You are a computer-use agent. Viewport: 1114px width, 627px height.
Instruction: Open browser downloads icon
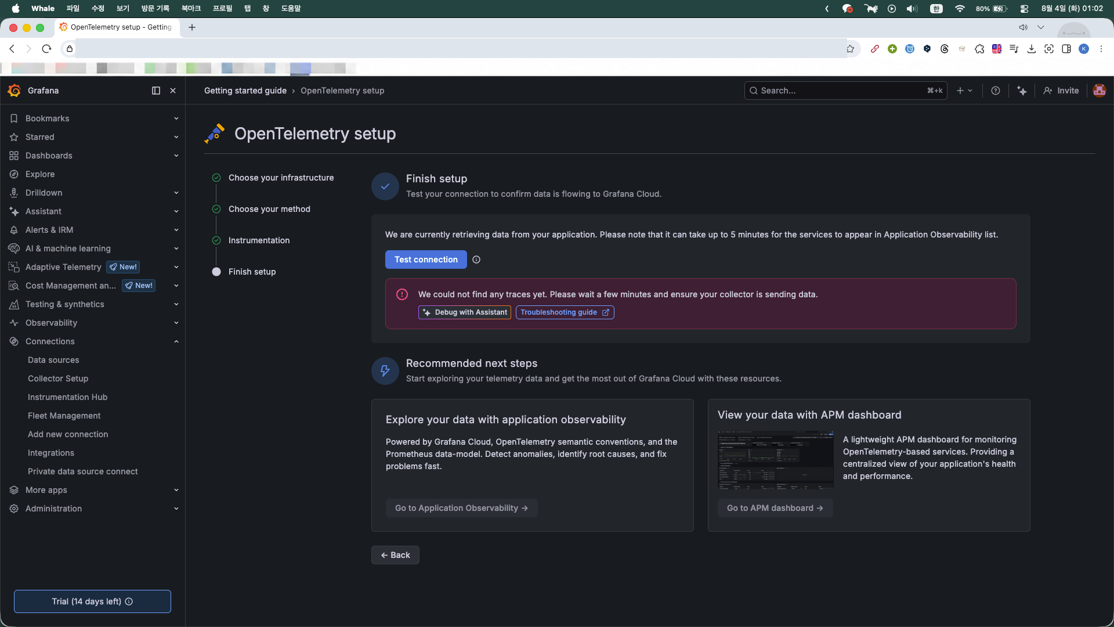(x=1032, y=49)
